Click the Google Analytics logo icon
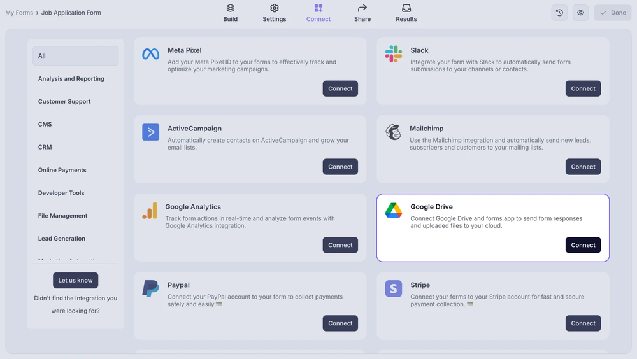This screenshot has height=359, width=637. pyautogui.click(x=150, y=211)
